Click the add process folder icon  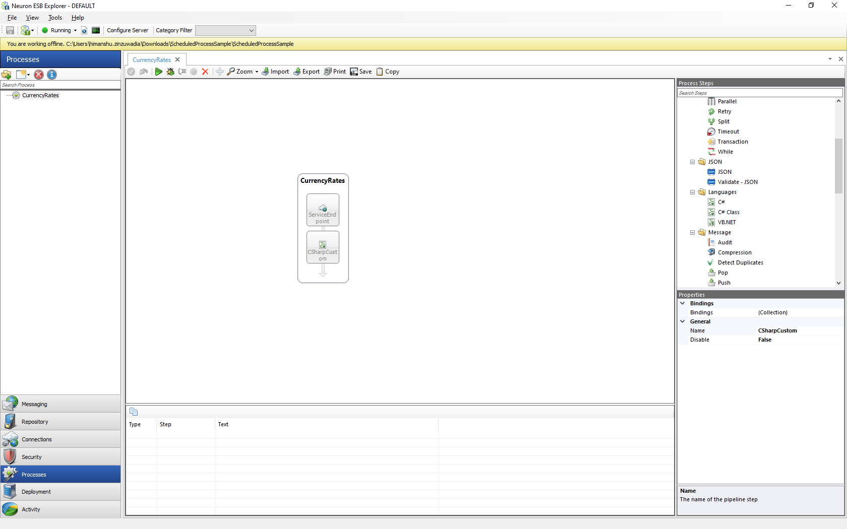coord(7,75)
